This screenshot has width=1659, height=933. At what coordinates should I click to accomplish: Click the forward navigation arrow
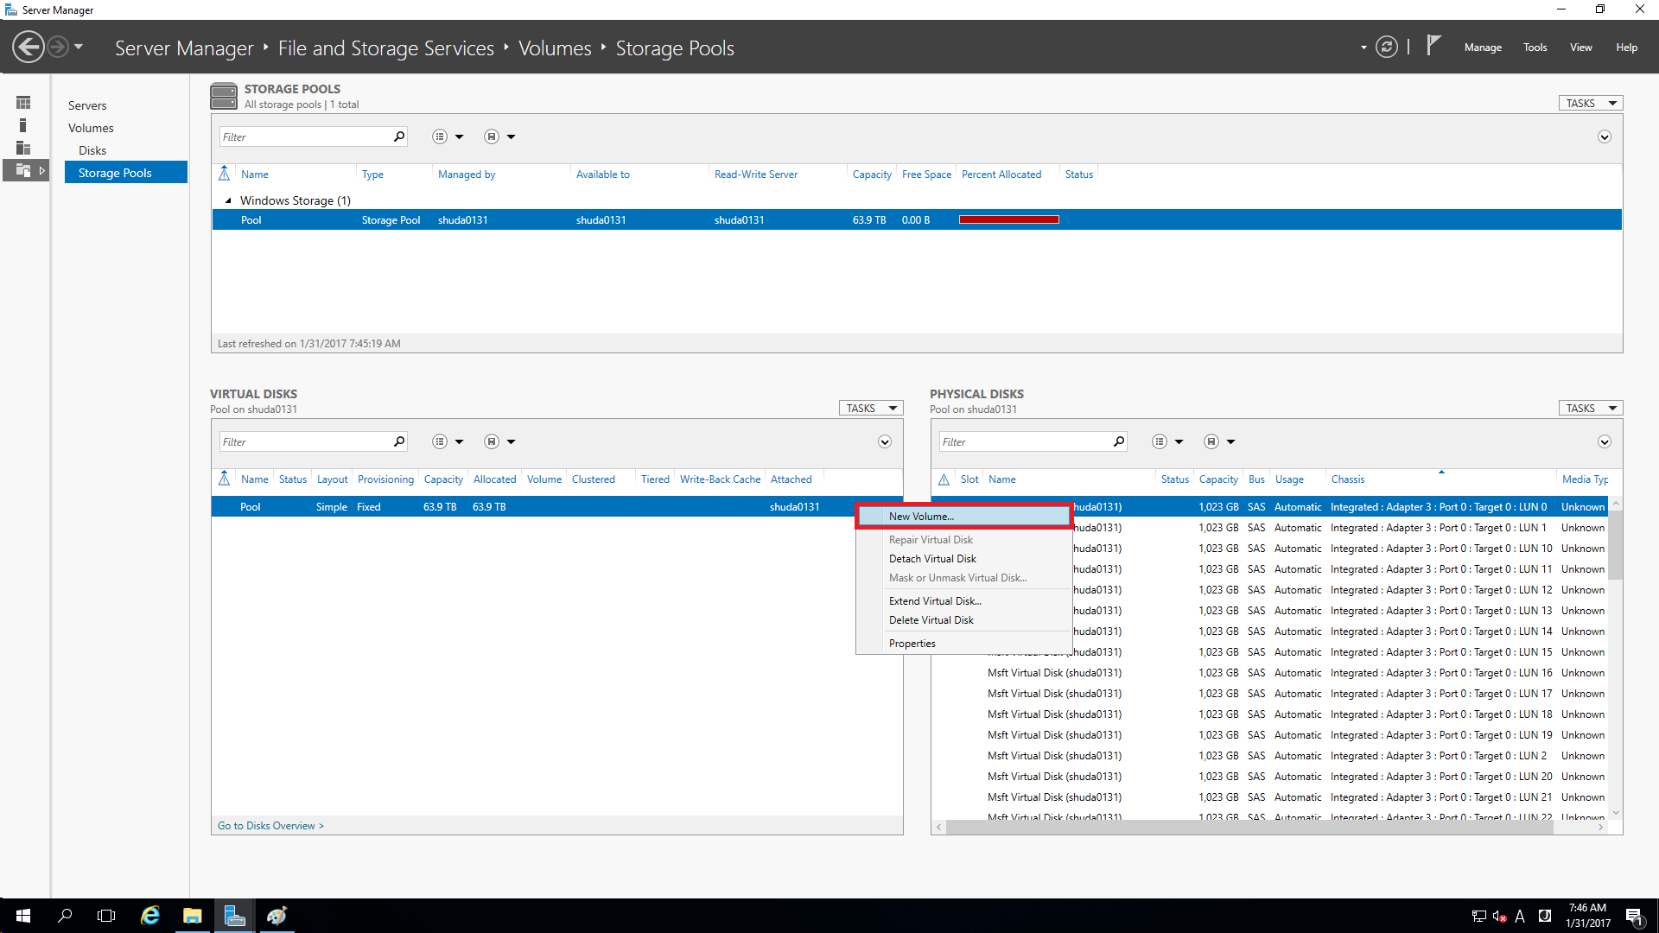(58, 47)
